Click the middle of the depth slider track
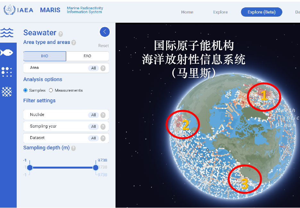 (x=63, y=168)
